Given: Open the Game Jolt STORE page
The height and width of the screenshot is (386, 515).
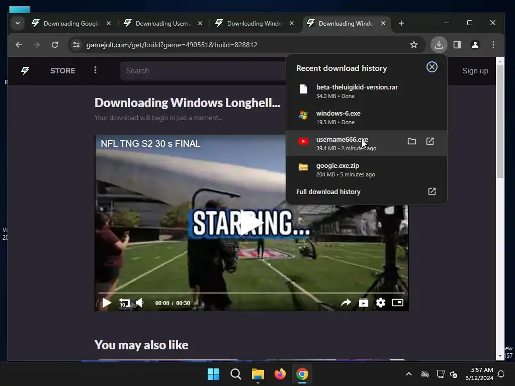Looking at the screenshot, I should point(63,70).
